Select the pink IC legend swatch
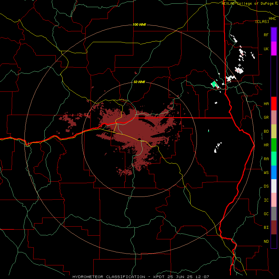Image resolution: width=279 pixels, height=279 pixels. pyautogui.click(x=274, y=200)
